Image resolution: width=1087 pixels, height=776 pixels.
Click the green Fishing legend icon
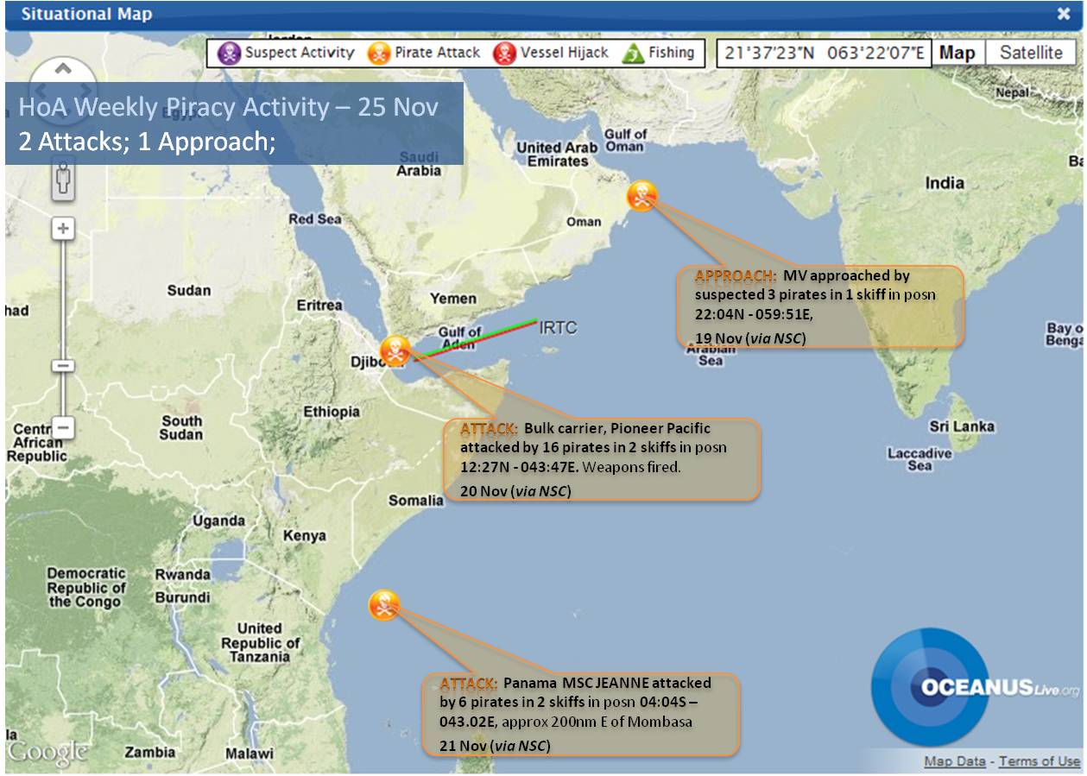633,53
